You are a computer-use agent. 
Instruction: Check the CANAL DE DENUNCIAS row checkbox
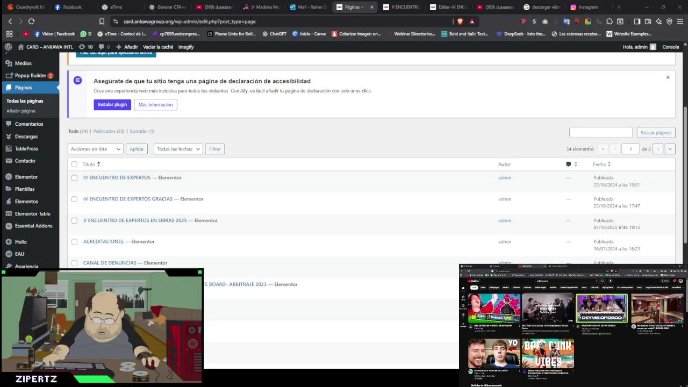tap(74, 263)
